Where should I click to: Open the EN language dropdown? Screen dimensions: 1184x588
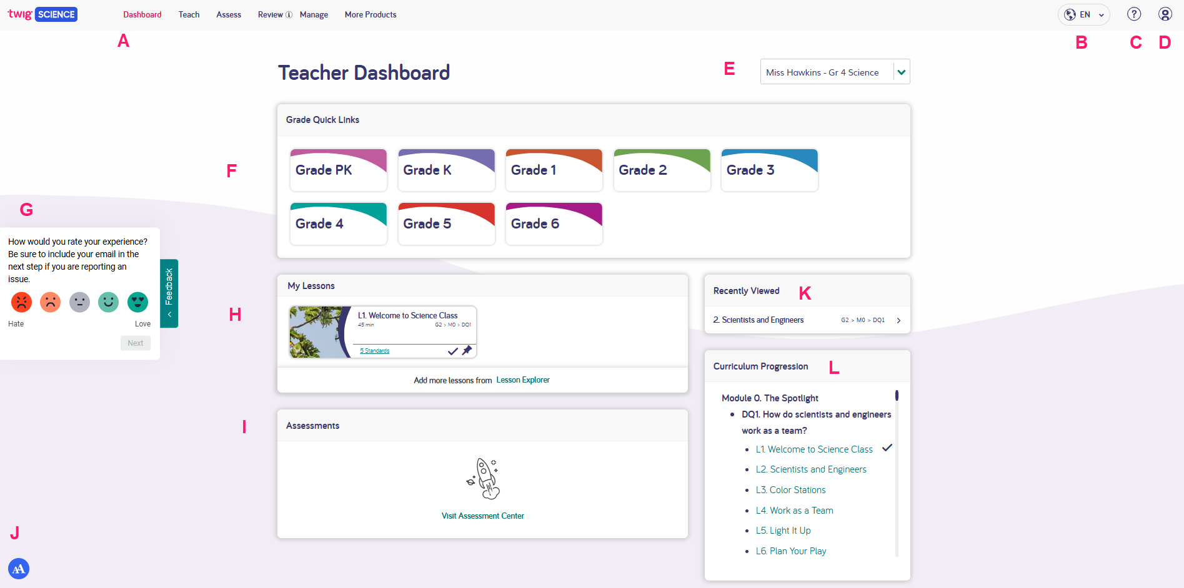1084,14
